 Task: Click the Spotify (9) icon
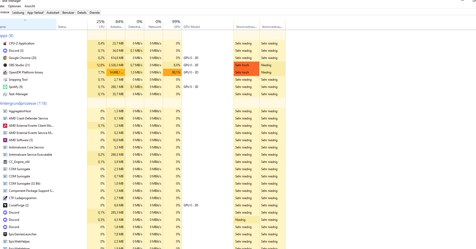(x=5, y=87)
